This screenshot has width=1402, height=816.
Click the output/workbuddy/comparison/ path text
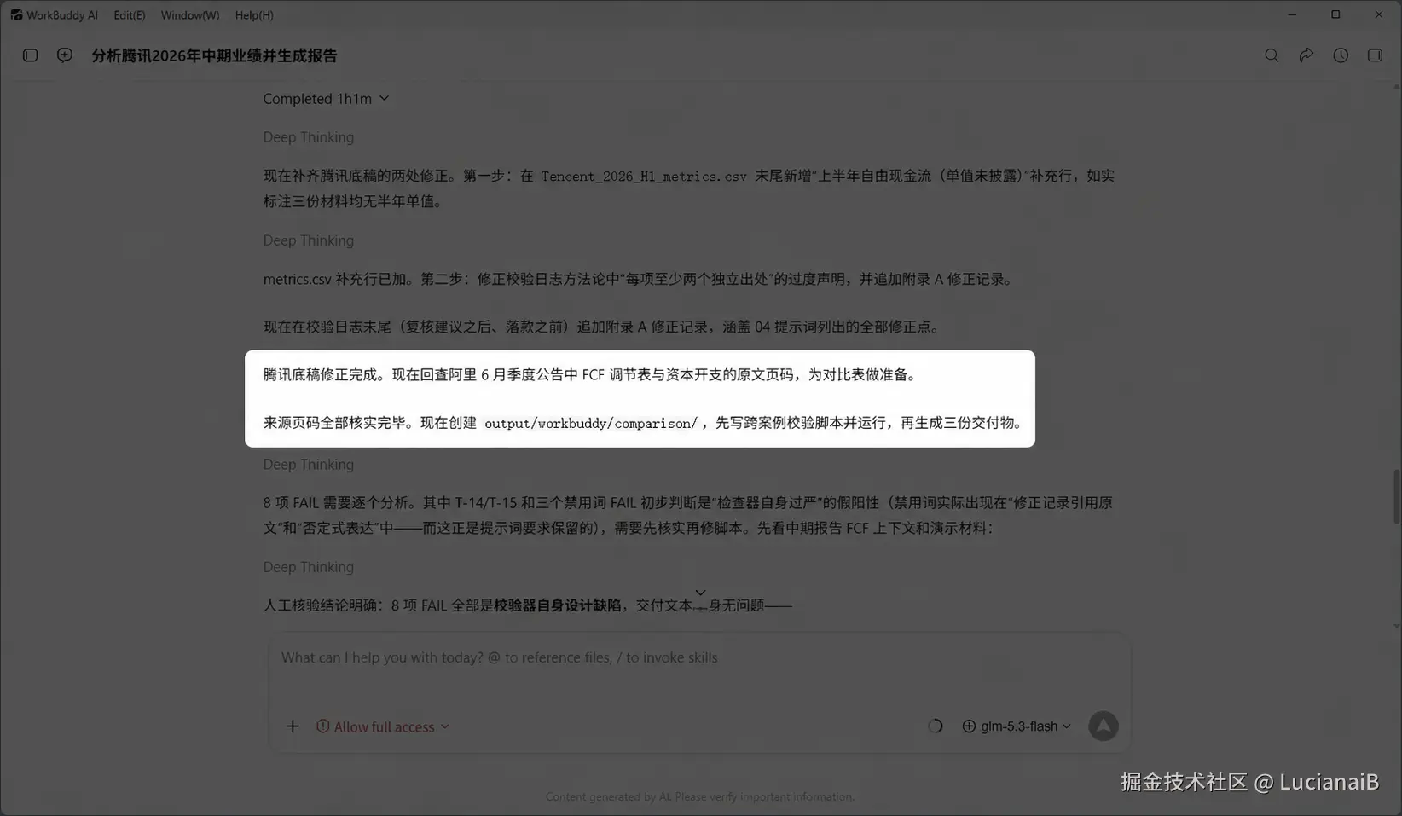pos(591,423)
